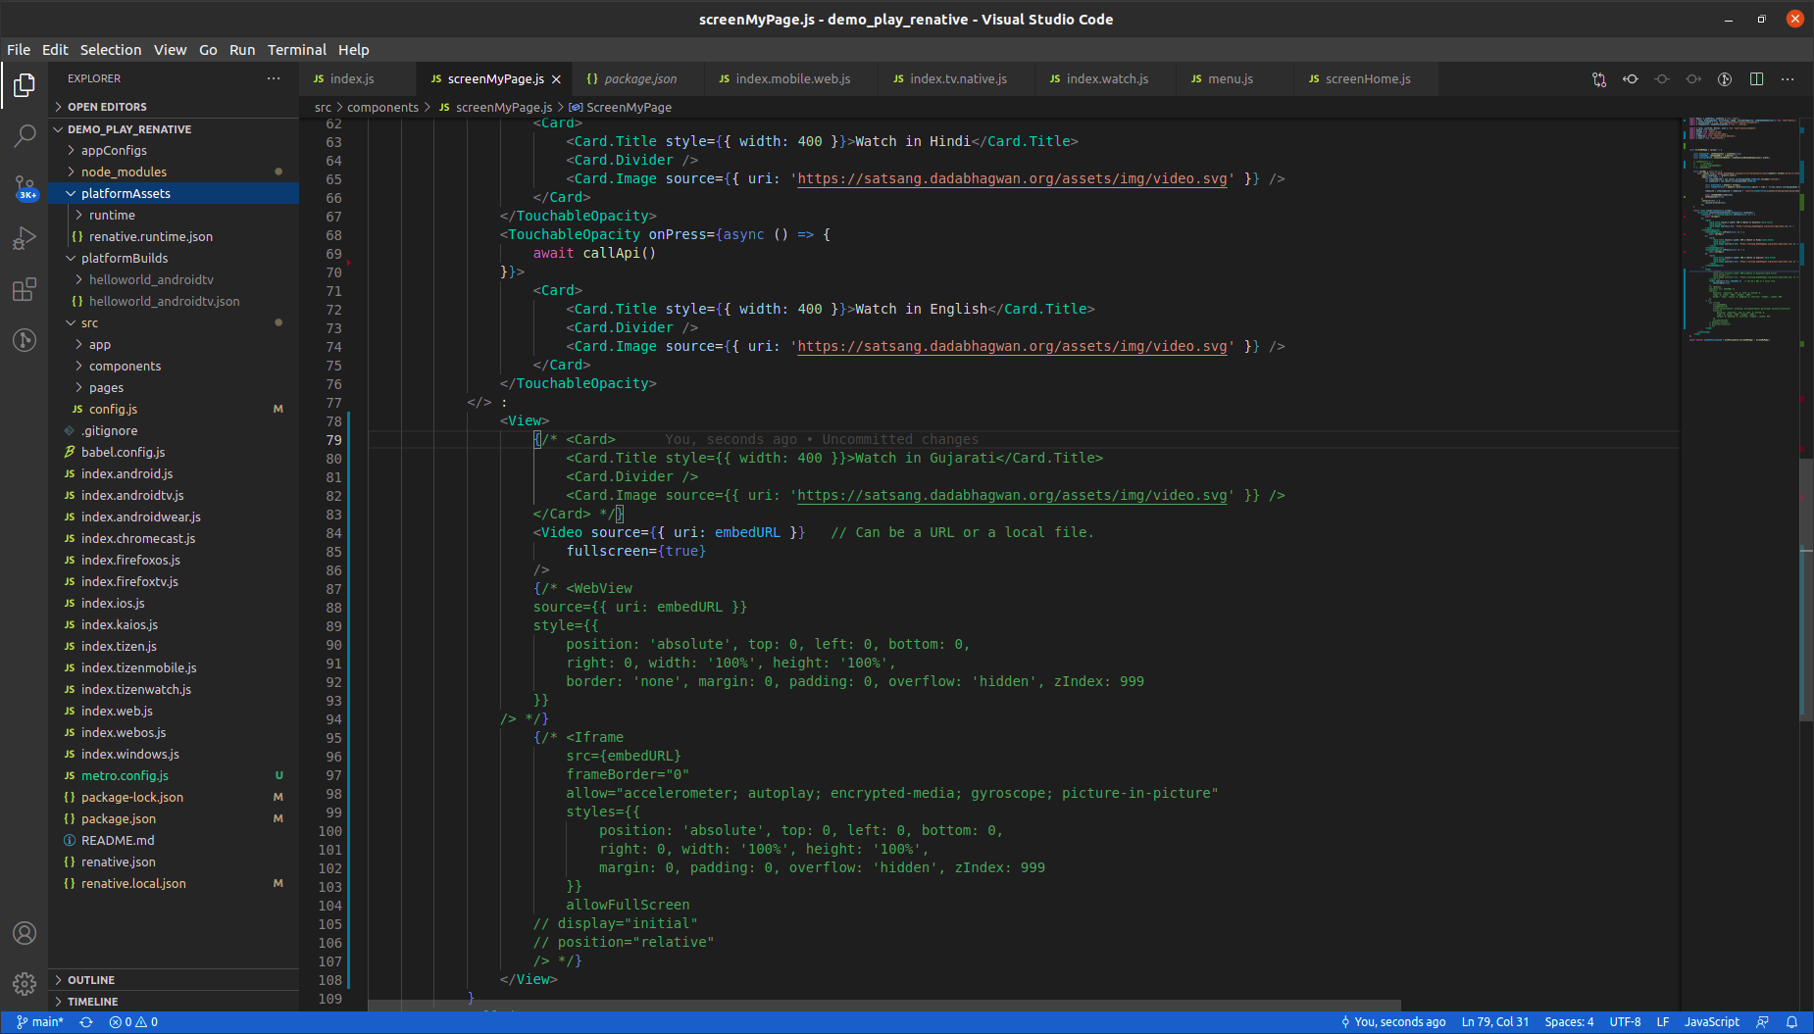This screenshot has height=1034, width=1814.
Task: Expand the helloworld_androidtv folder
Action: click(x=174, y=280)
